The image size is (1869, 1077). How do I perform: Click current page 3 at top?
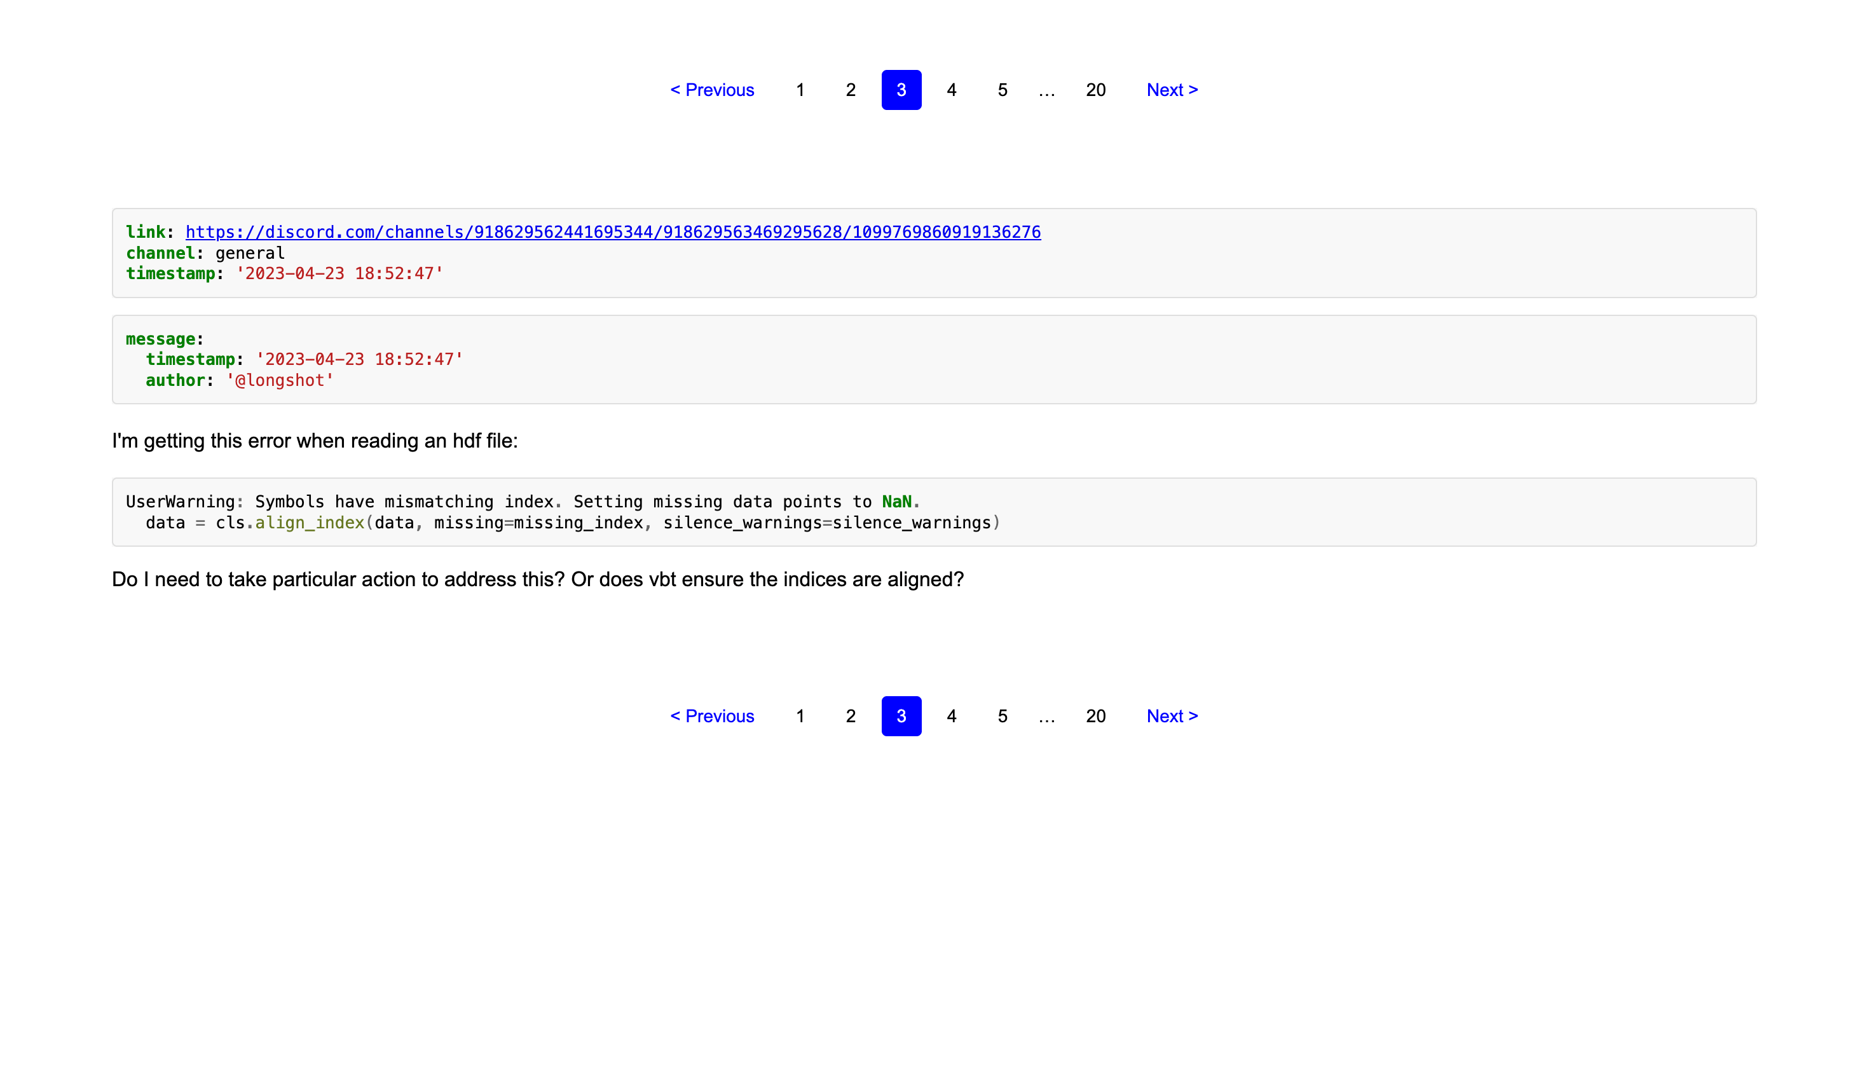pyautogui.click(x=901, y=90)
